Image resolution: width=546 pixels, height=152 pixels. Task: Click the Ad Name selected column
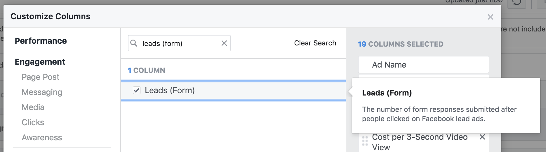coord(423,65)
